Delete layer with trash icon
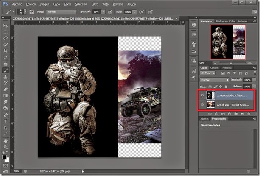Screen dimensions: 260x176 coord(249,114)
